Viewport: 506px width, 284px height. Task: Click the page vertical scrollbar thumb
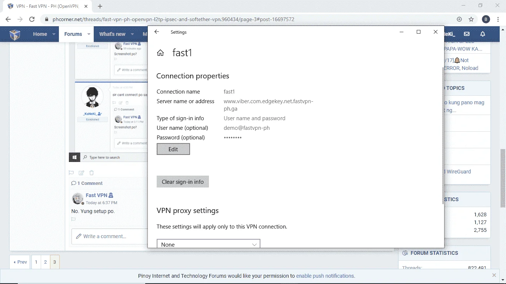click(x=503, y=178)
